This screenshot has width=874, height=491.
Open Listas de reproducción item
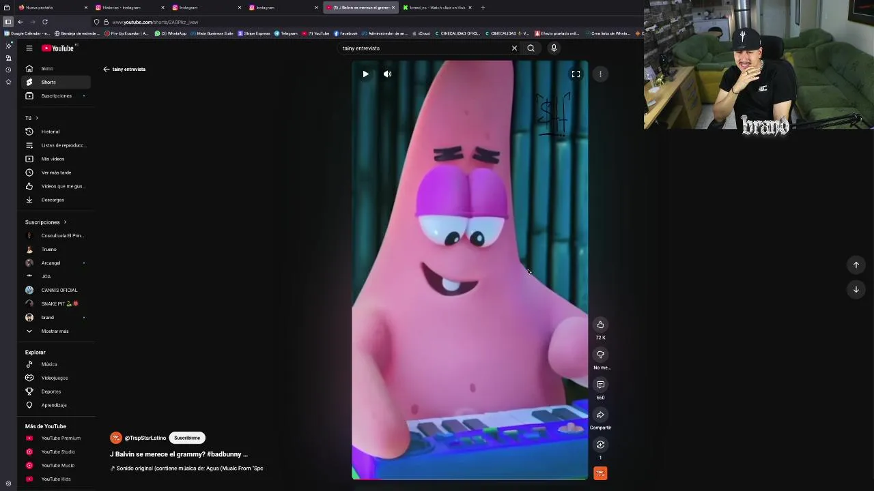point(55,145)
